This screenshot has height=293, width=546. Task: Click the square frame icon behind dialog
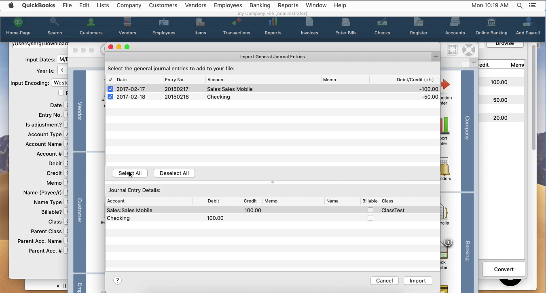click(452, 50)
